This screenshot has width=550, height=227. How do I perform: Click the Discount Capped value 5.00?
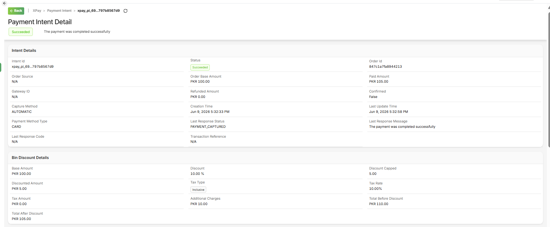[x=373, y=174]
